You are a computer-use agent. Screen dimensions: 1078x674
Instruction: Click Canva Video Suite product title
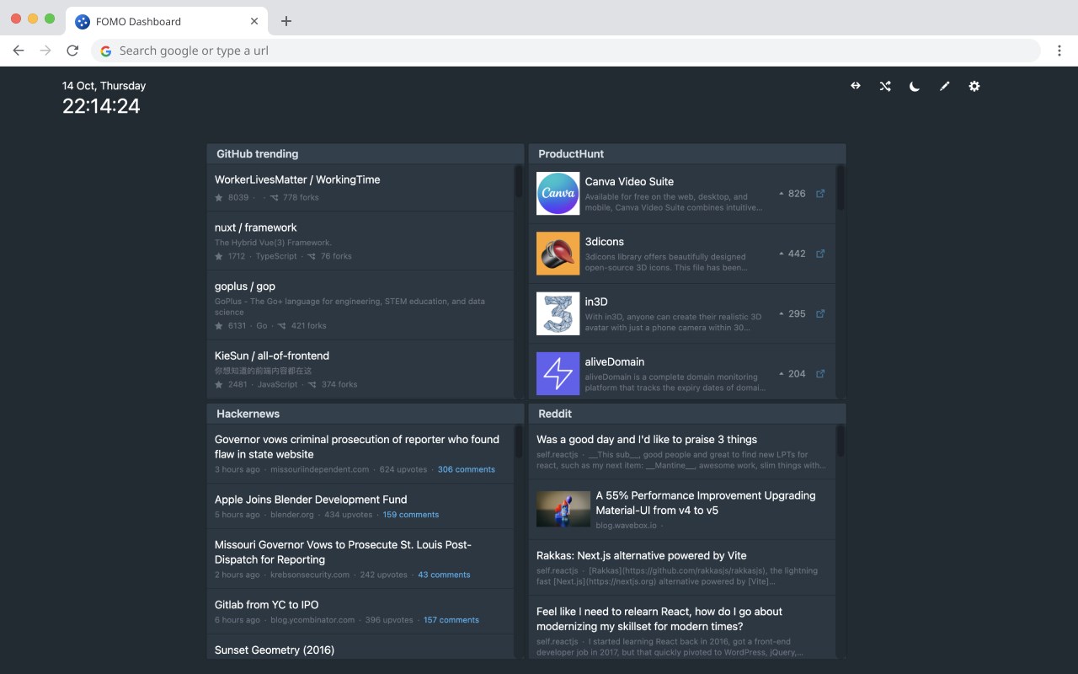tap(629, 181)
